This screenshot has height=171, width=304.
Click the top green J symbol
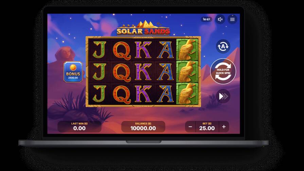point(99,50)
